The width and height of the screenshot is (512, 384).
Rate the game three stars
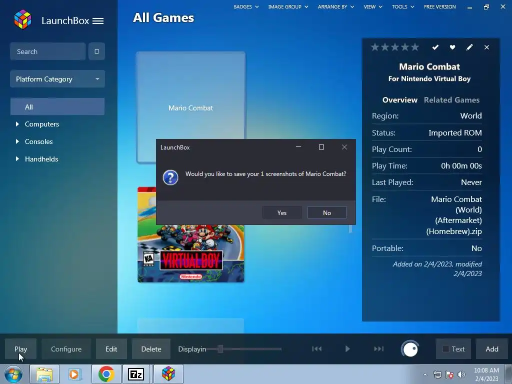coord(395,47)
